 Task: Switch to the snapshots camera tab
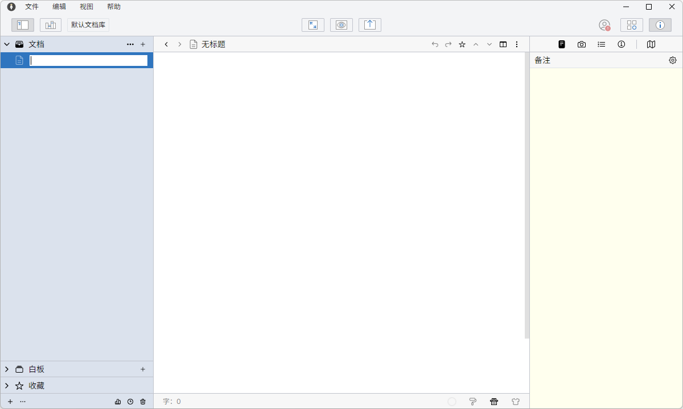(x=582, y=44)
